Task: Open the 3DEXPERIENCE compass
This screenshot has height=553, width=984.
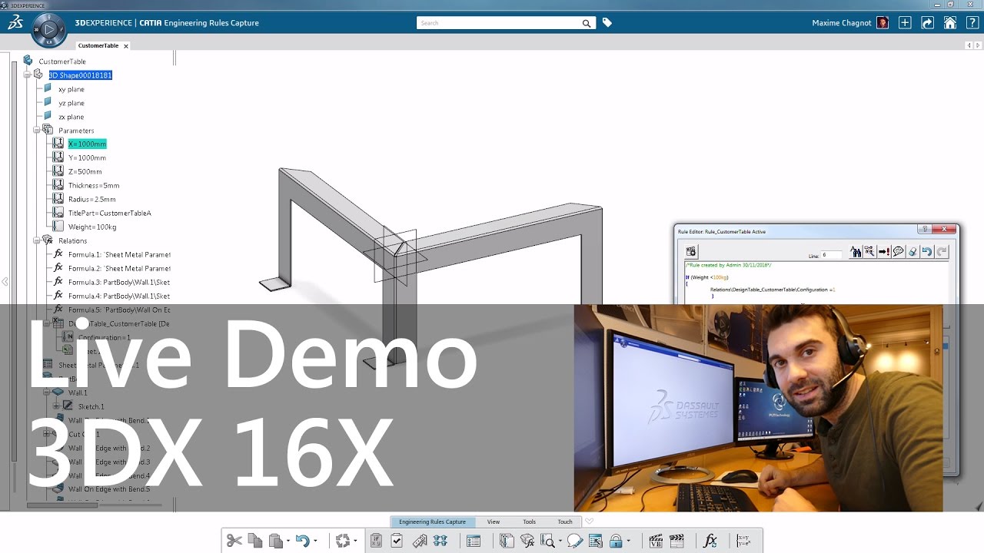Action: pyautogui.click(x=49, y=30)
